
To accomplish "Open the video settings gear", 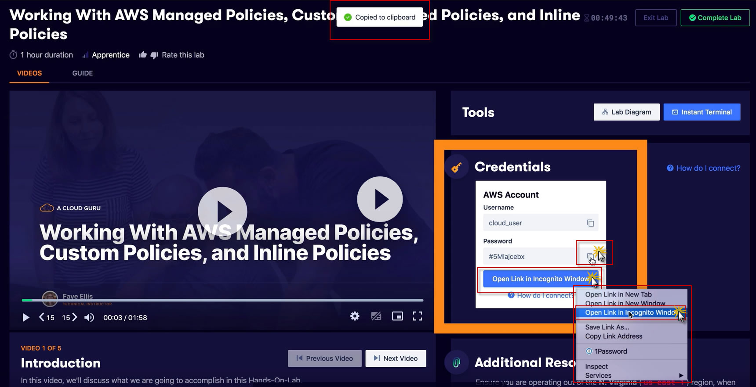I will pos(355,316).
